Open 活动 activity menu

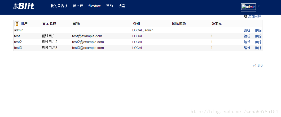(109, 6)
